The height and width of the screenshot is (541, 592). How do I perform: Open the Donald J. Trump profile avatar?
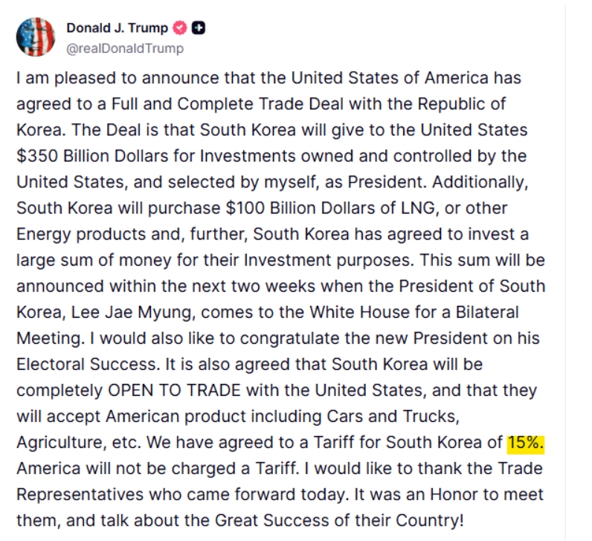coord(36,37)
